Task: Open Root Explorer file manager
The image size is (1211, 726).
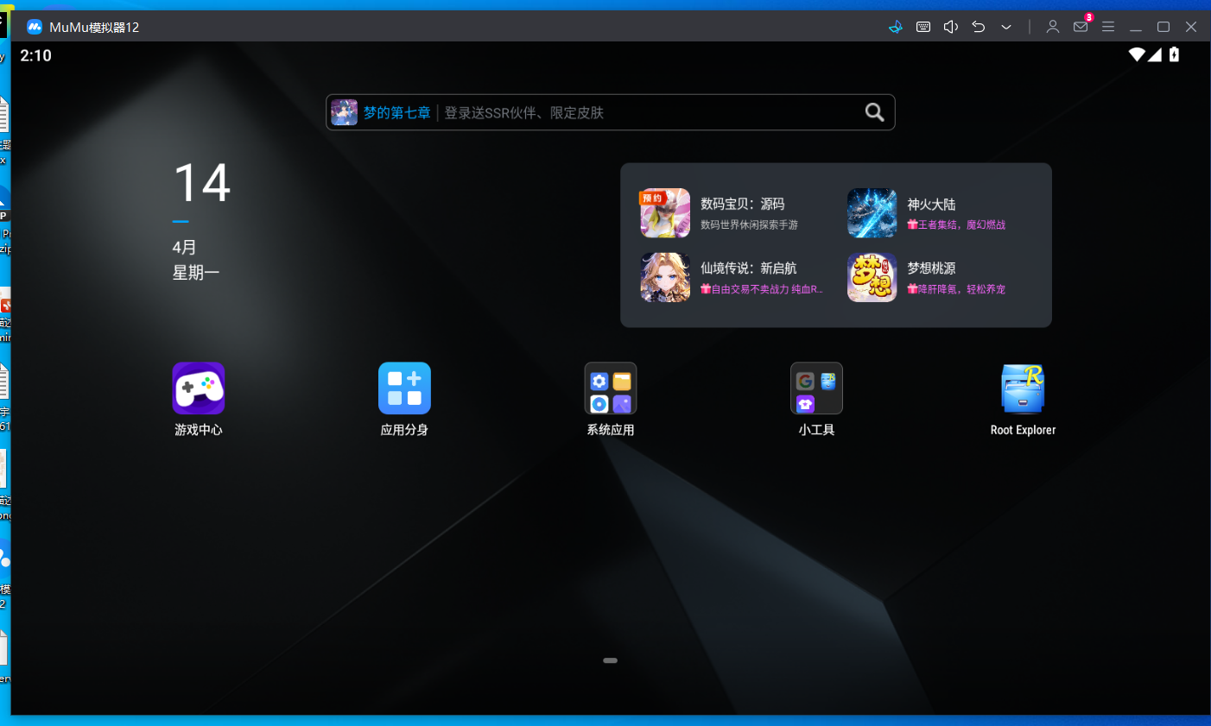Action: pyautogui.click(x=1023, y=388)
